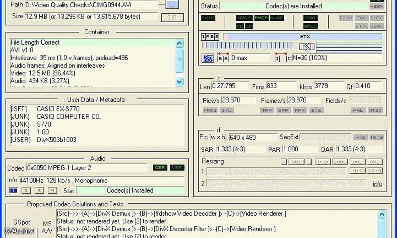Click the Resizing AVI button

pyautogui.click(x=296, y=162)
